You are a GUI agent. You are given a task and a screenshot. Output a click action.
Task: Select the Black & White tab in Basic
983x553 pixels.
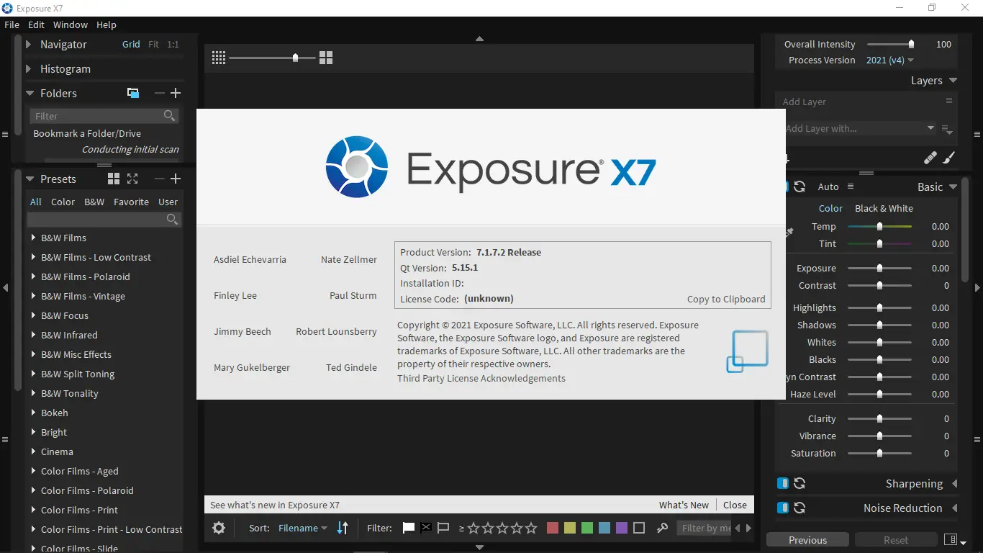pyautogui.click(x=884, y=208)
